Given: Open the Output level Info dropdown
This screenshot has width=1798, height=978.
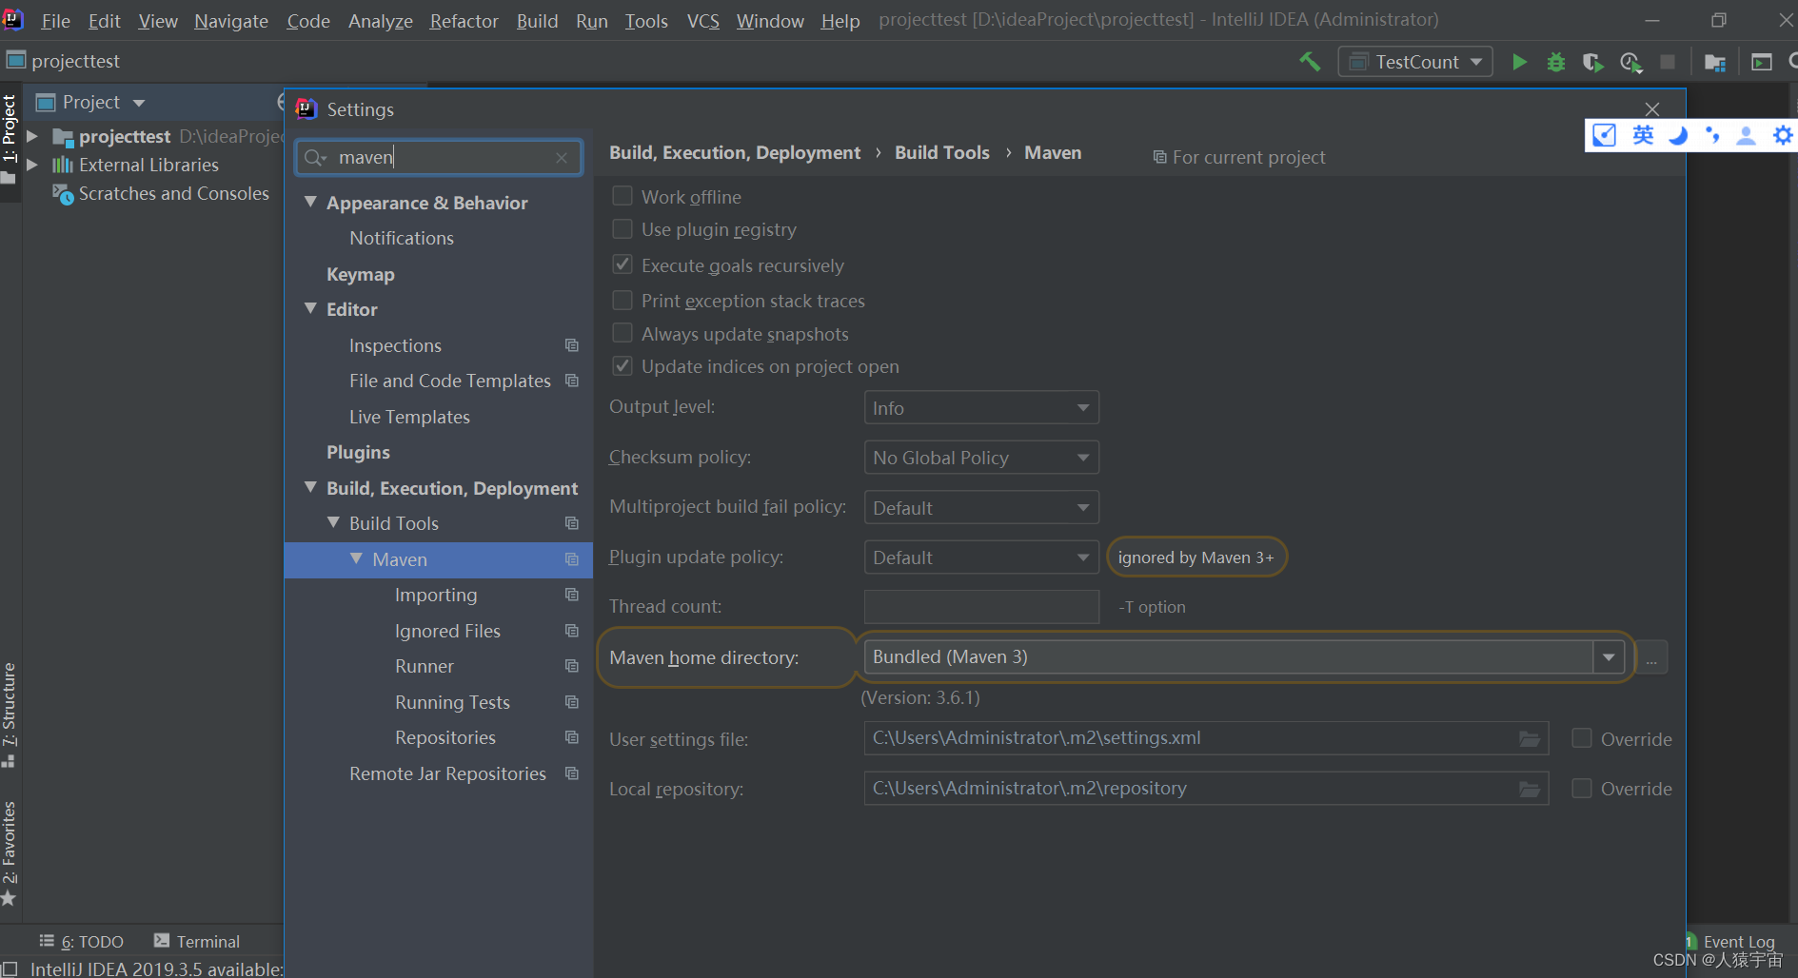Looking at the screenshot, I should (x=981, y=408).
